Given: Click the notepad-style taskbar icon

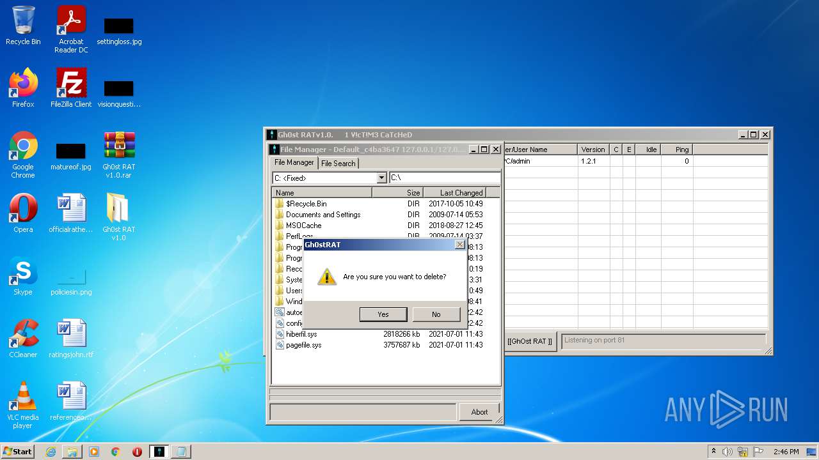Looking at the screenshot, I should (181, 452).
